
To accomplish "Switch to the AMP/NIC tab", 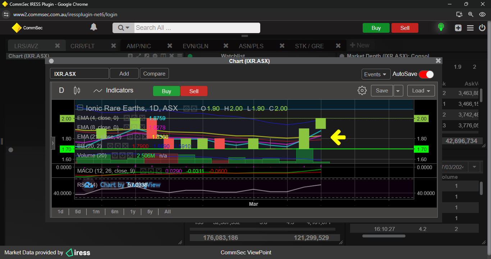I will (138, 46).
